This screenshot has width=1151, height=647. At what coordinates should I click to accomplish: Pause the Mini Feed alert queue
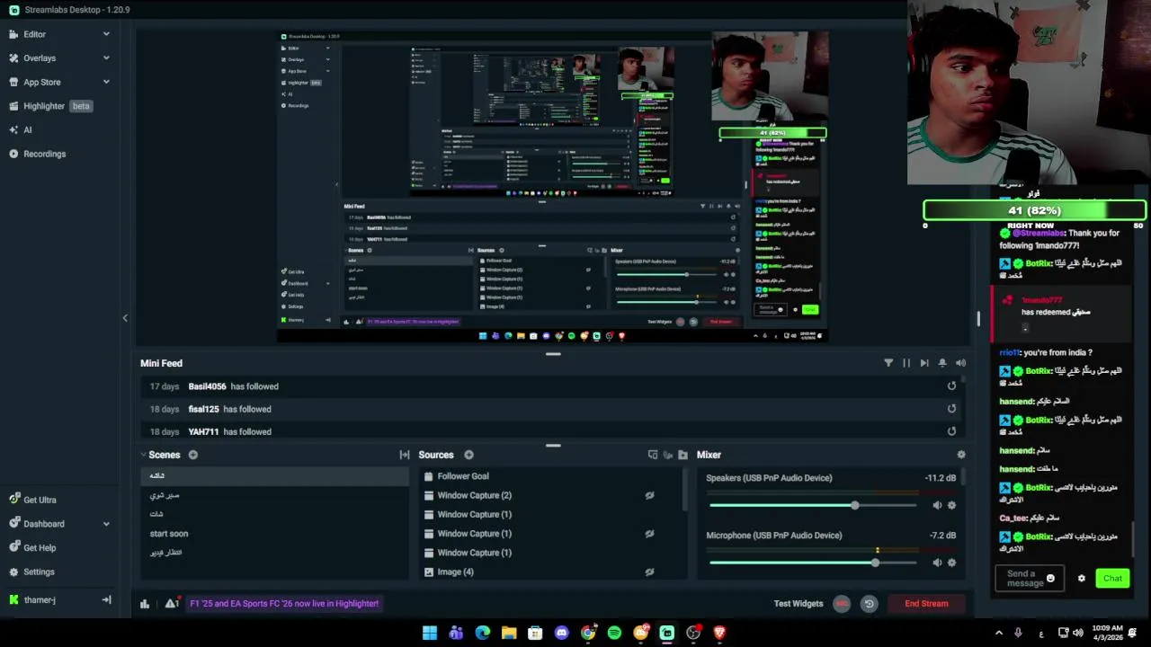pyautogui.click(x=906, y=363)
